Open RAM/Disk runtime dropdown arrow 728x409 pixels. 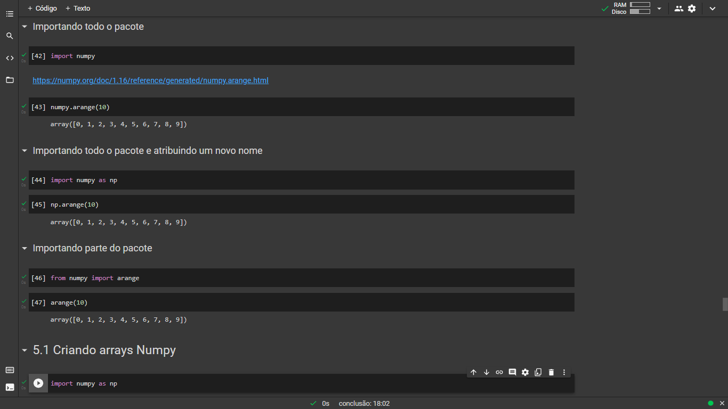coord(659,9)
